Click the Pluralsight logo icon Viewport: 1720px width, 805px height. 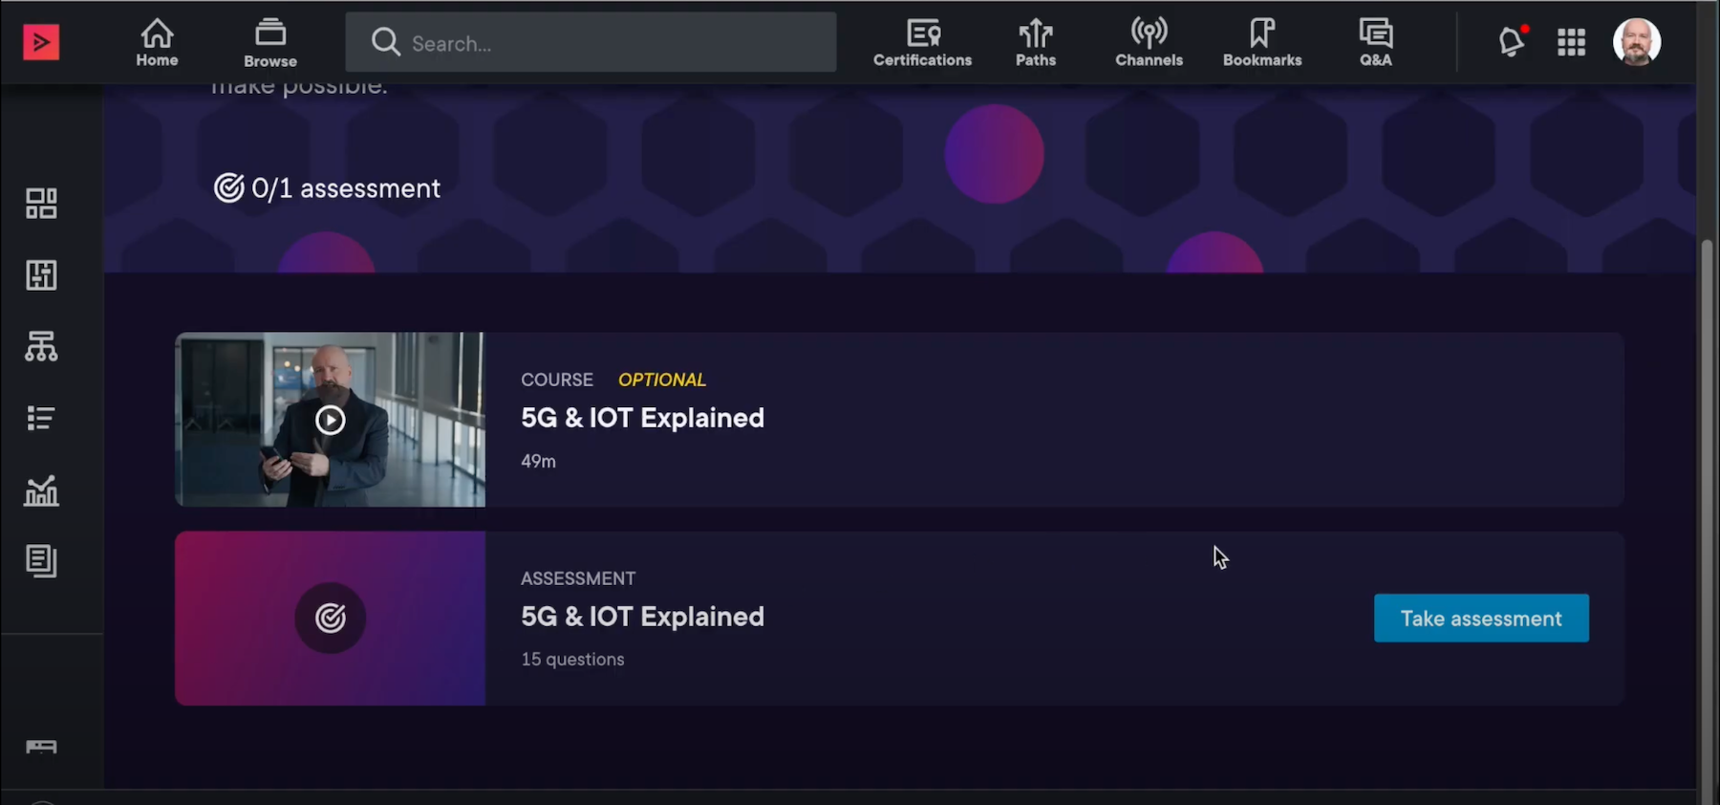(x=41, y=42)
